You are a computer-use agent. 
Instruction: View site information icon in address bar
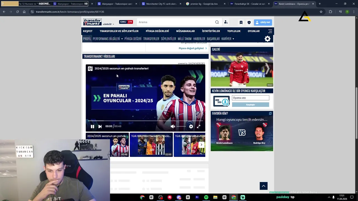pyautogui.click(x=32, y=12)
